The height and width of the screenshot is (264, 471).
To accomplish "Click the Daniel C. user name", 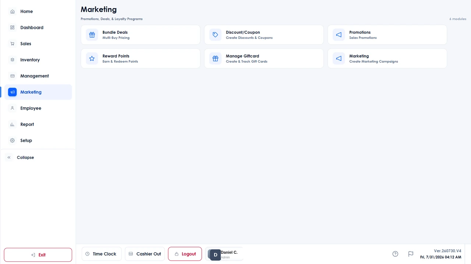I will (229, 252).
